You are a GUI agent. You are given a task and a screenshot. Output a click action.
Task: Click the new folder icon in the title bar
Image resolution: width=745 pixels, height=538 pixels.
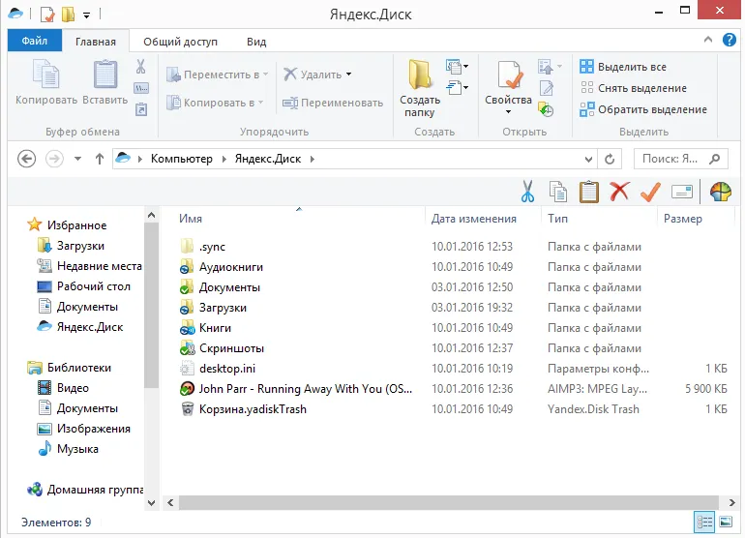point(69,15)
